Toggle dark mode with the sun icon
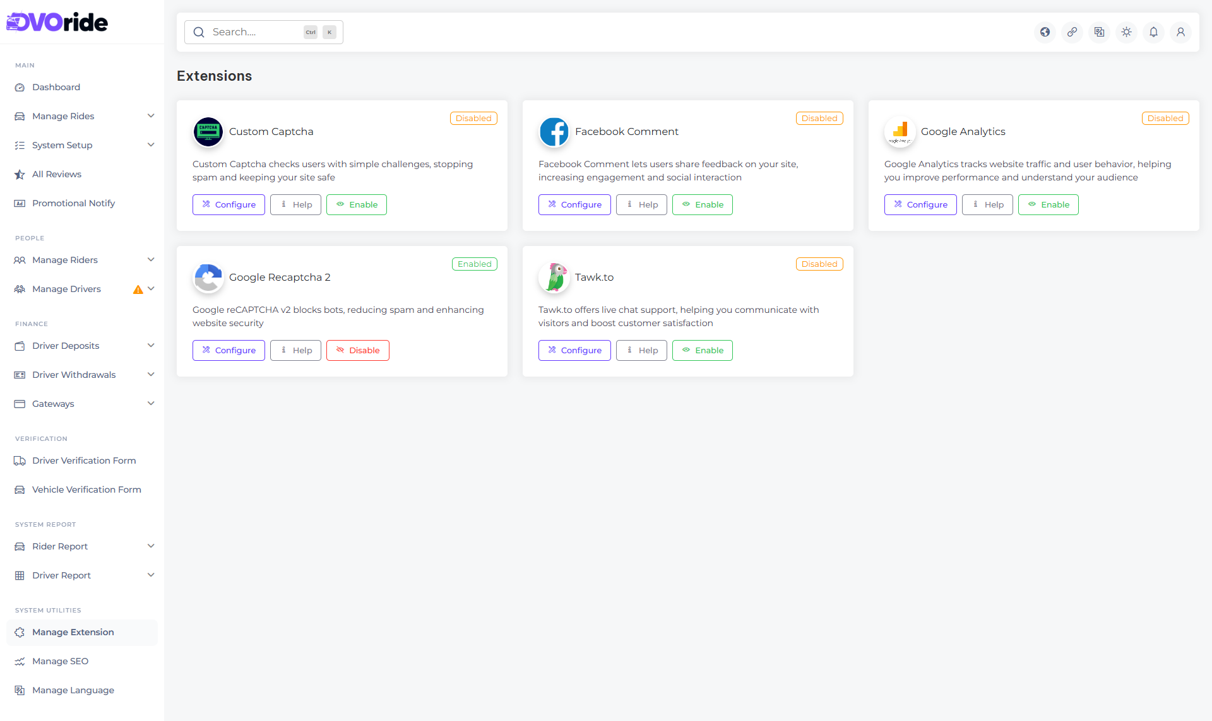 tap(1126, 32)
